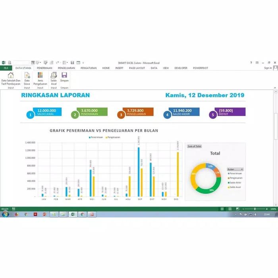The width and height of the screenshot is (278, 278).
Task: Click the PowerPoint icon in taskbar
Action: point(44,214)
